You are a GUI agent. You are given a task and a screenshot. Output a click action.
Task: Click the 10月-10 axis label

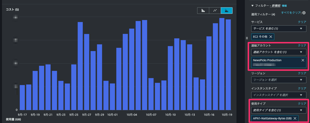tap(171, 115)
